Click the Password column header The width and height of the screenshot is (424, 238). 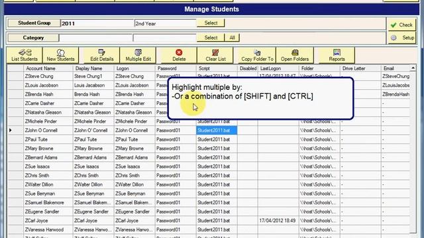(x=176, y=69)
